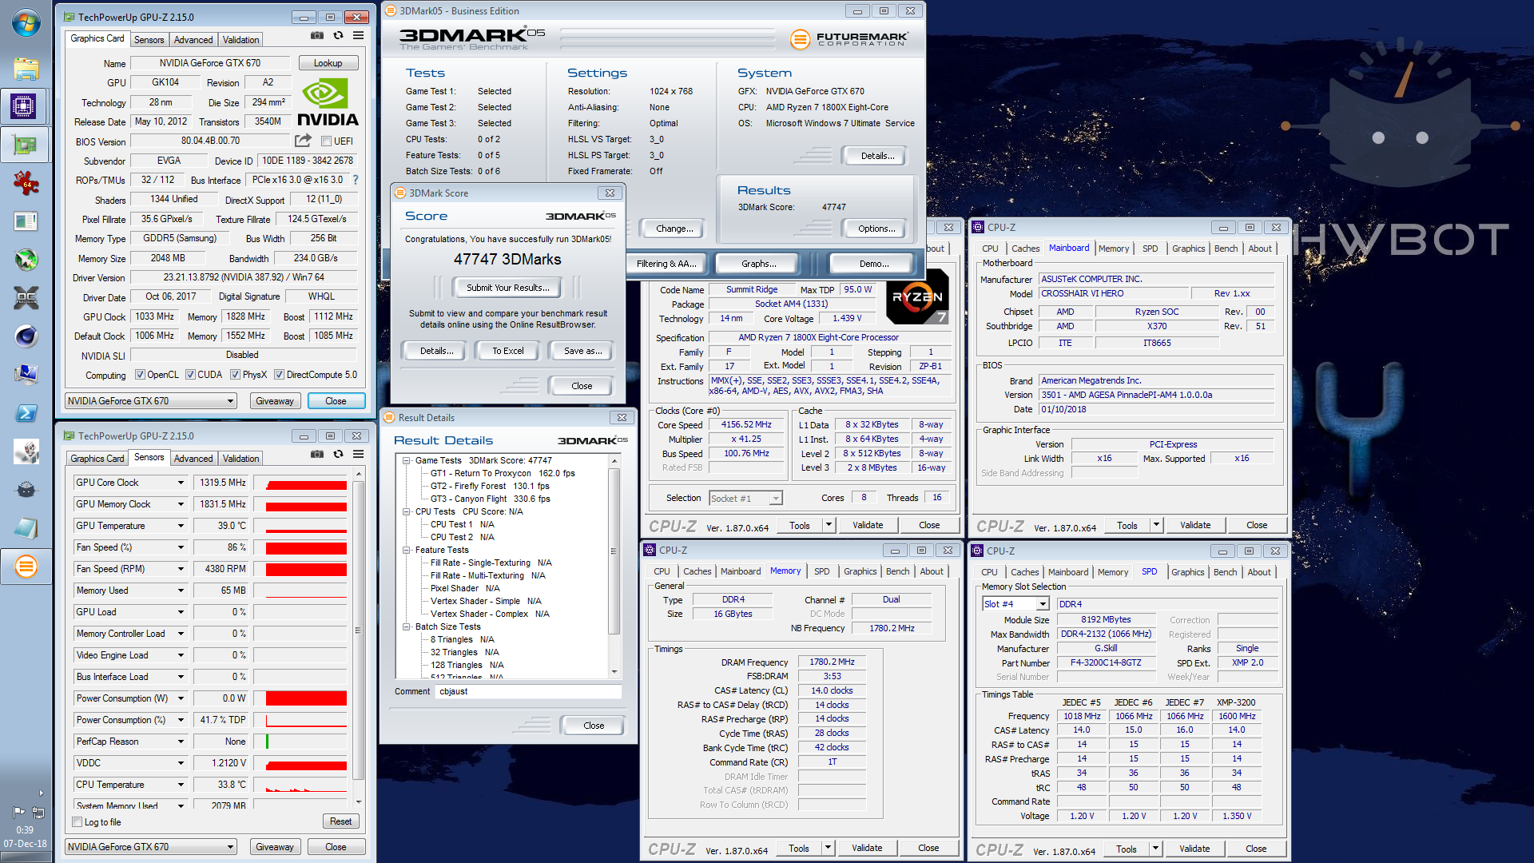
Task: Click Validate in Memory CPU-Z window
Action: 867,848
